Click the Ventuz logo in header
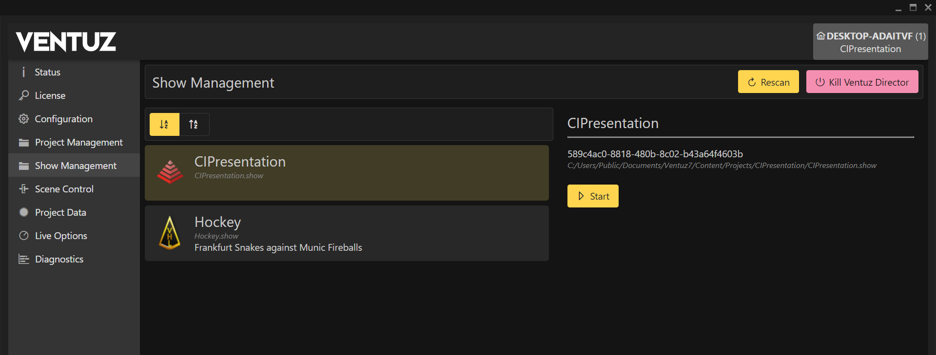The height and width of the screenshot is (355, 936). tap(66, 42)
